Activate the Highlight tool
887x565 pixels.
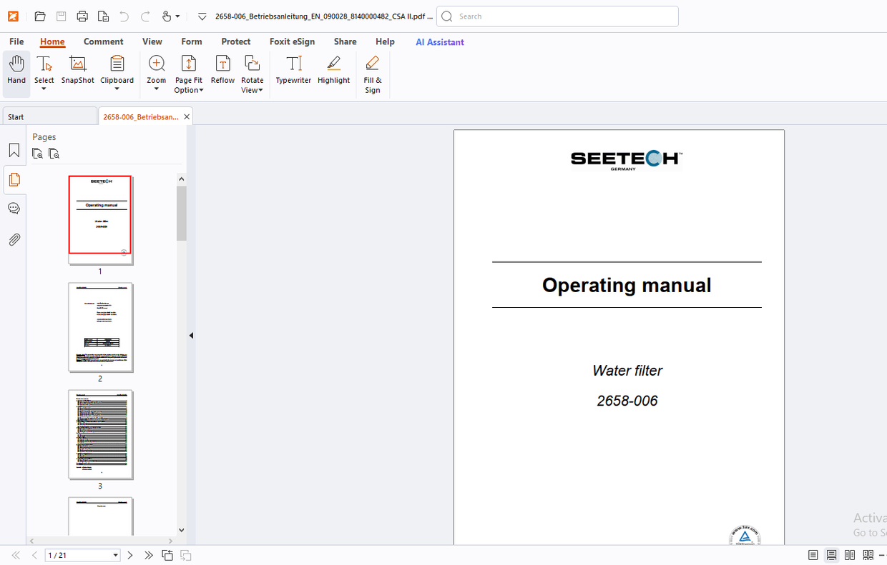coord(333,71)
